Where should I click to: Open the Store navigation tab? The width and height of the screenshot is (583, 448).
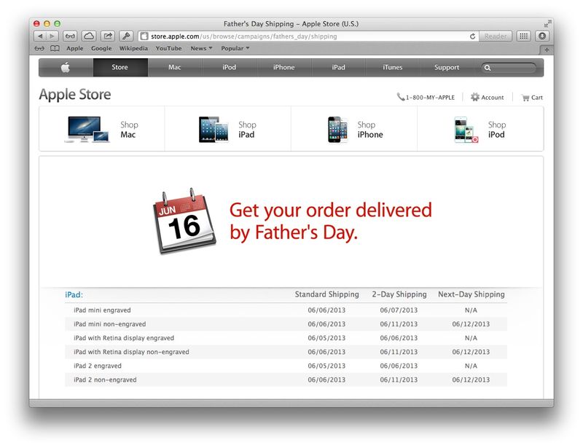click(x=120, y=67)
